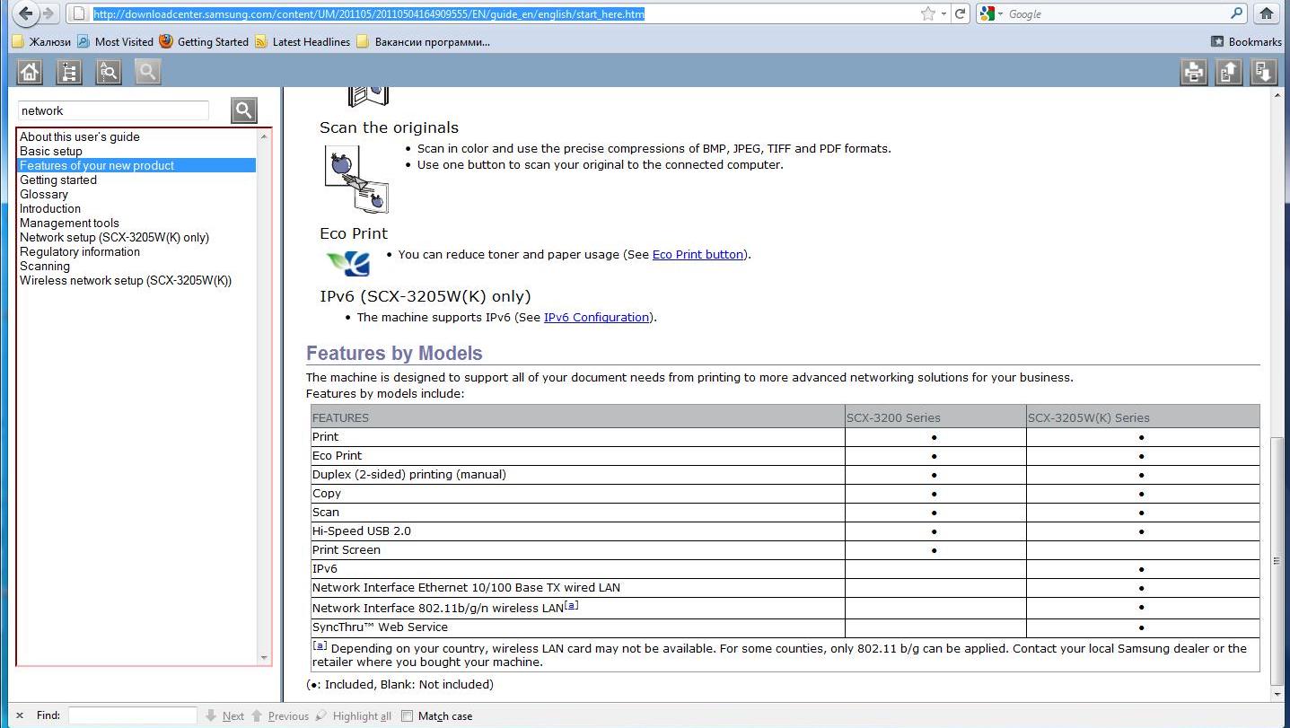Open the Вакансии программи... bookmark folder
The height and width of the screenshot is (728, 1290).
click(x=424, y=41)
